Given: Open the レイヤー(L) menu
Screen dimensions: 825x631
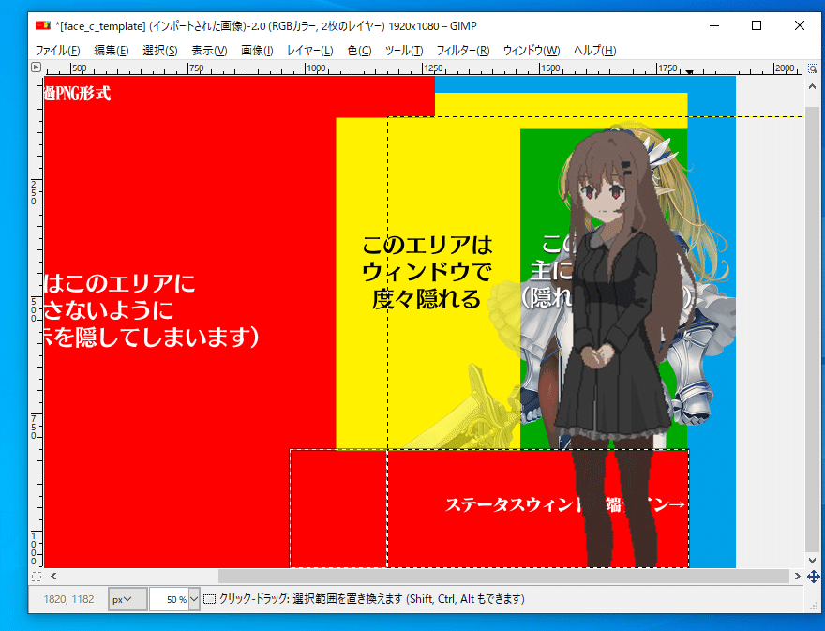Looking at the screenshot, I should pyautogui.click(x=310, y=51).
